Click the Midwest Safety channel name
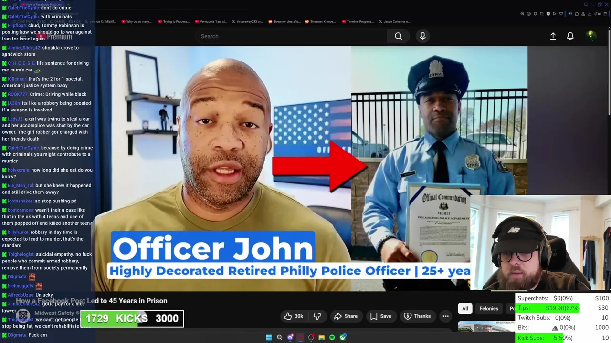Image resolution: width=611 pixels, height=343 pixels. coord(54,313)
